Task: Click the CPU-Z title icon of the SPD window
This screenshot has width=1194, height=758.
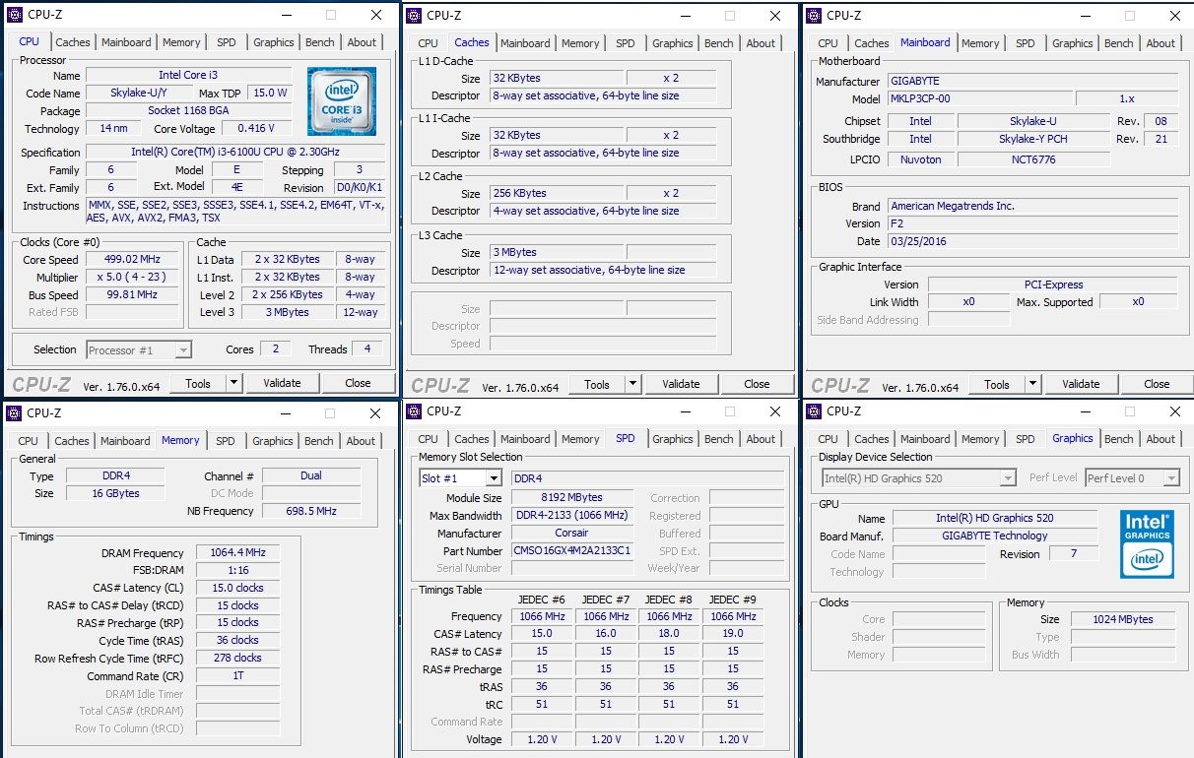Action: point(415,411)
